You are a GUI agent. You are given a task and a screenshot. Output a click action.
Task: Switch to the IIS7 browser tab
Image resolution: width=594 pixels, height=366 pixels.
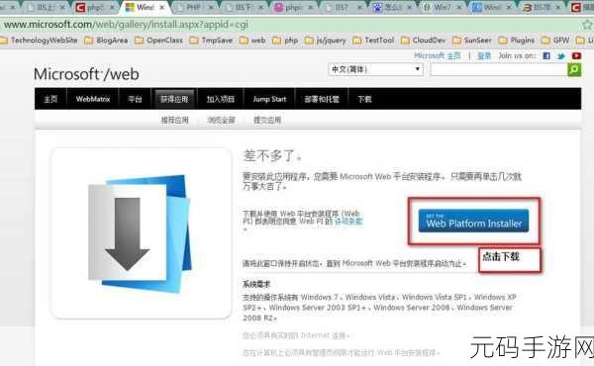click(x=341, y=7)
